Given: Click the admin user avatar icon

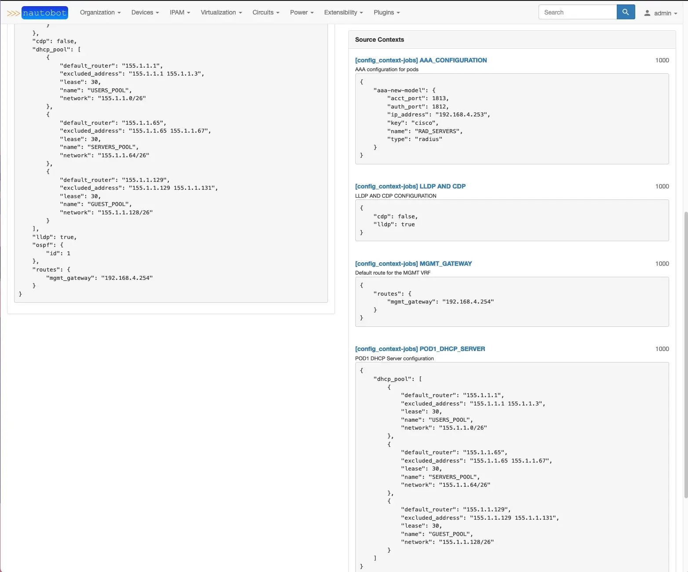Looking at the screenshot, I should click(647, 13).
